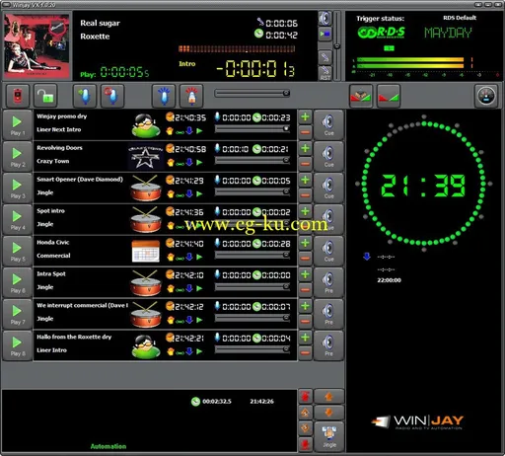
Task: Click the red minus on Smart Opener row
Action: pyautogui.click(x=305, y=195)
